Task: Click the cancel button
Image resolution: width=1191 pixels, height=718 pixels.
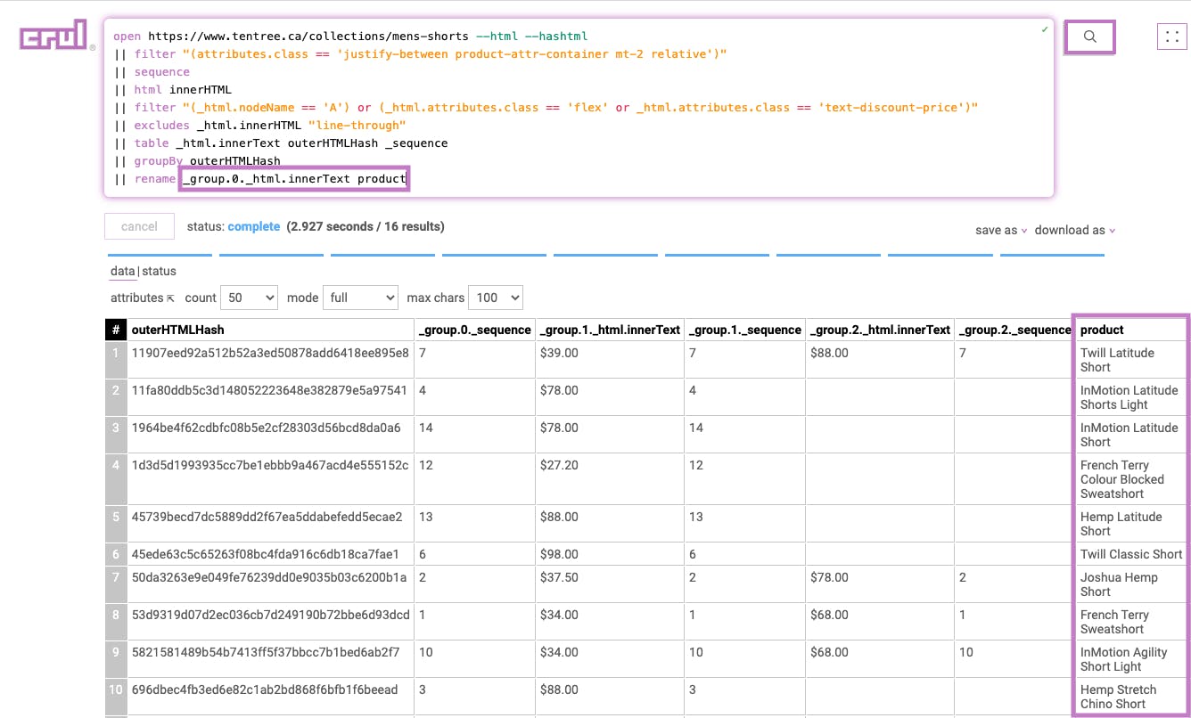Action: click(139, 226)
